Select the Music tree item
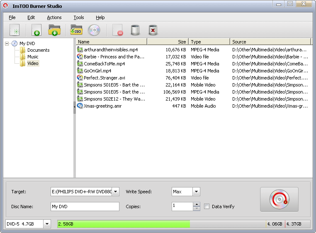 tap(33, 57)
